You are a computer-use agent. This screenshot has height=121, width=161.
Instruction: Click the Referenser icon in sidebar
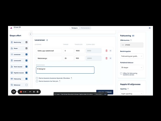(x=12, y=85)
